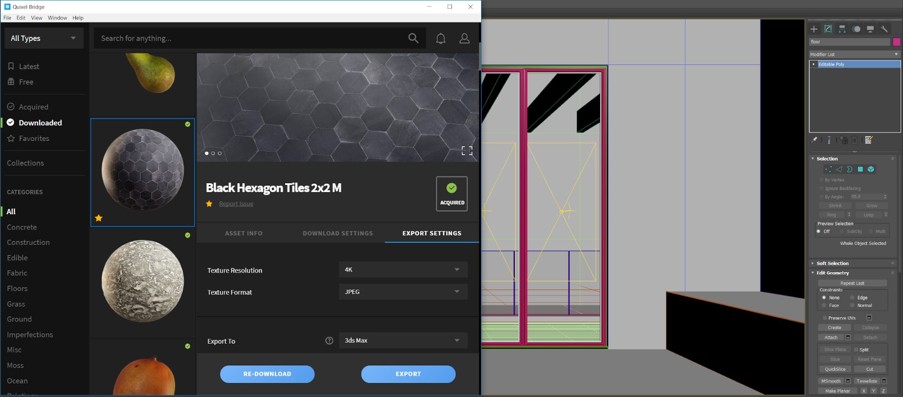Image resolution: width=903 pixels, height=397 pixels.
Task: Click the QuickSlice button
Action: coord(835,369)
